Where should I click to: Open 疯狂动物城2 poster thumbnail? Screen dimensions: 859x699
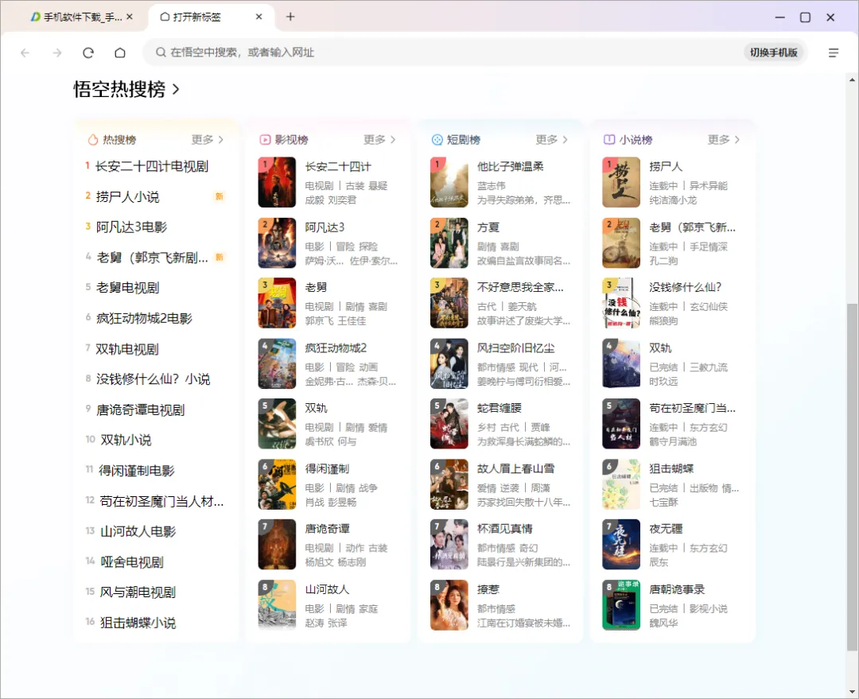coord(277,363)
